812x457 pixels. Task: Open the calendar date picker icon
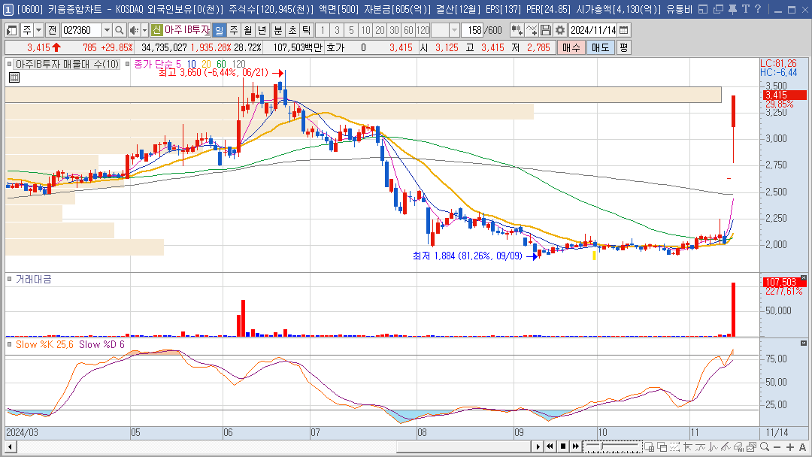point(624,31)
